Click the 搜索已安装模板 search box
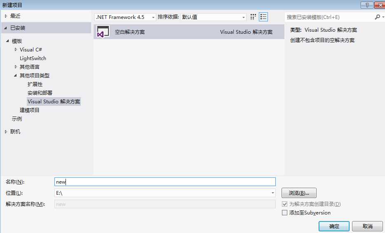Image resolution: width=385 pixels, height=233 pixels. click(x=329, y=17)
